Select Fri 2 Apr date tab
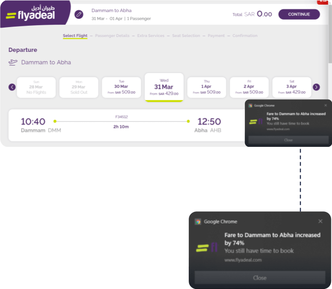The width and height of the screenshot is (332, 289). pyautogui.click(x=249, y=87)
